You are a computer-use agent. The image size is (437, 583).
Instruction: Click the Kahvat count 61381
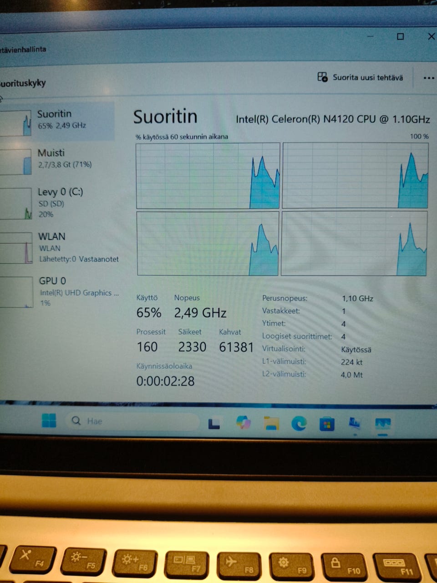(236, 347)
